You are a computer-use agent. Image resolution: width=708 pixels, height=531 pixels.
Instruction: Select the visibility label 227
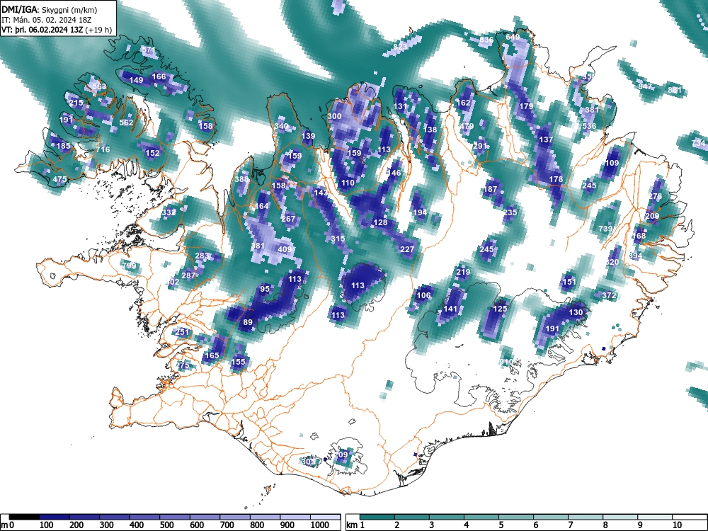[407, 249]
